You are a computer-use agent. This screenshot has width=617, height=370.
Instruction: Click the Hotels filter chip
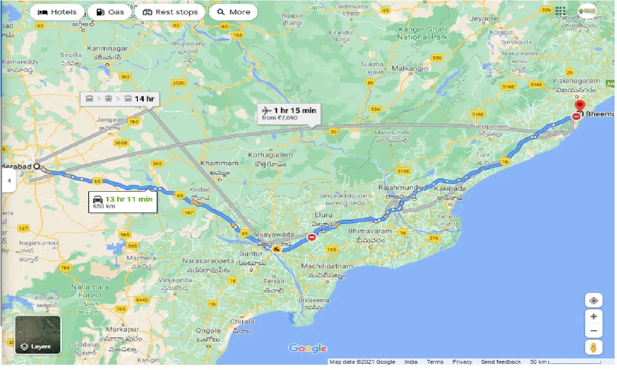57,12
